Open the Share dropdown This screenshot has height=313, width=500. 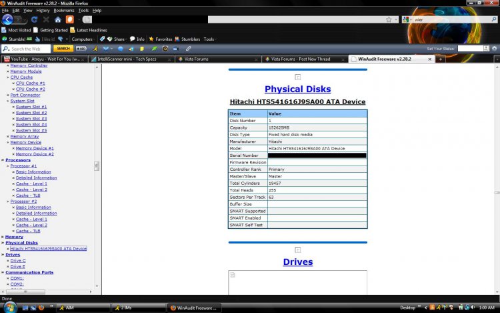(117, 39)
